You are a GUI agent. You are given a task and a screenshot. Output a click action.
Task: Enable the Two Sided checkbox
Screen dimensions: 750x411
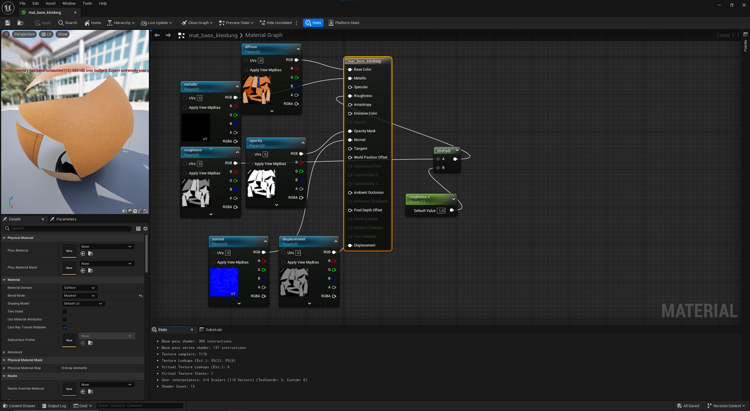[x=64, y=311]
